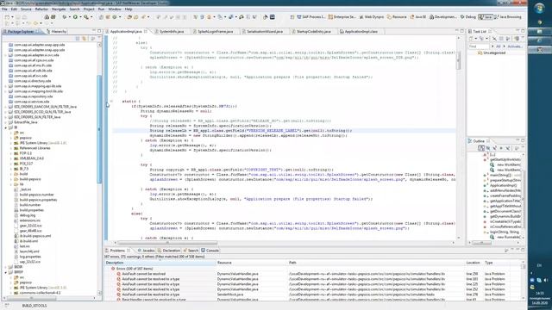
Task: Open the Web Dynpro perspective
Action: click(x=371, y=17)
